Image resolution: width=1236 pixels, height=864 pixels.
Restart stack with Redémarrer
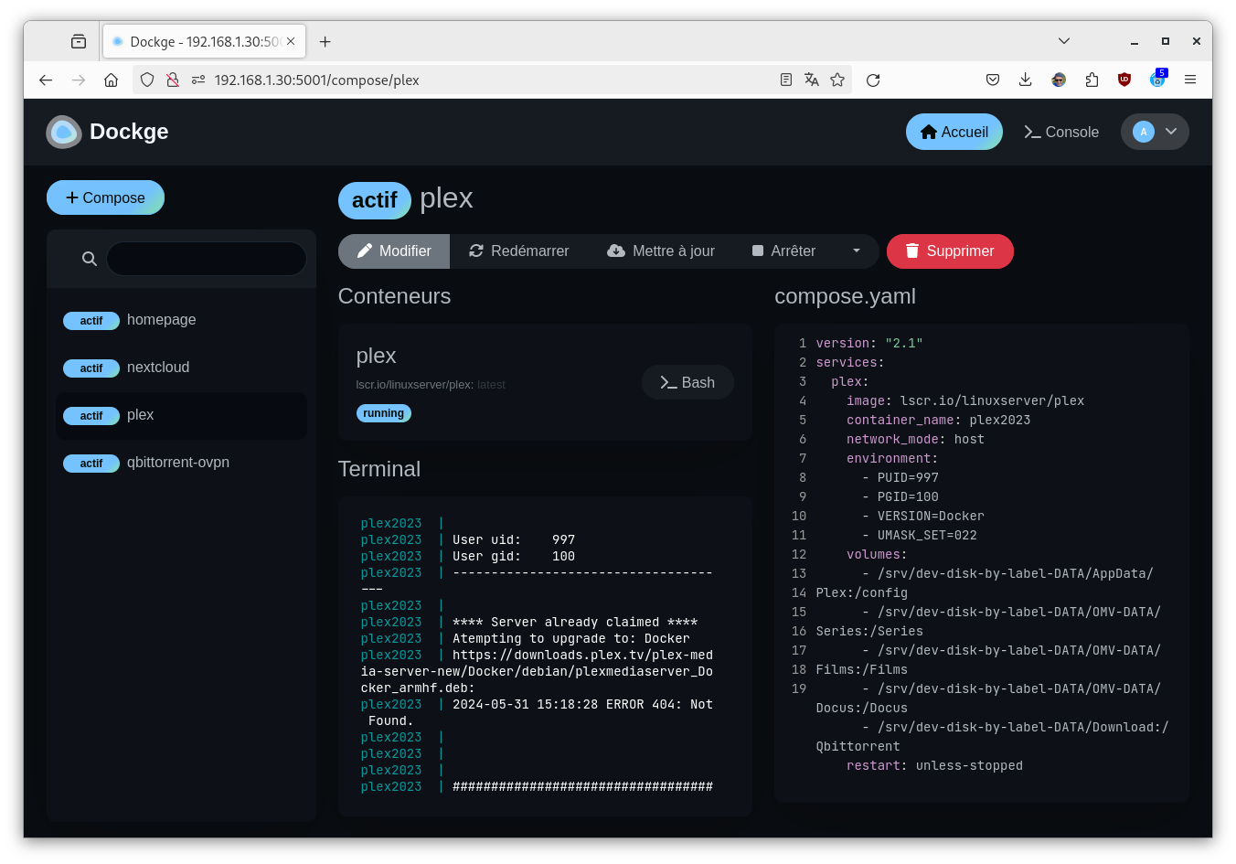click(518, 251)
